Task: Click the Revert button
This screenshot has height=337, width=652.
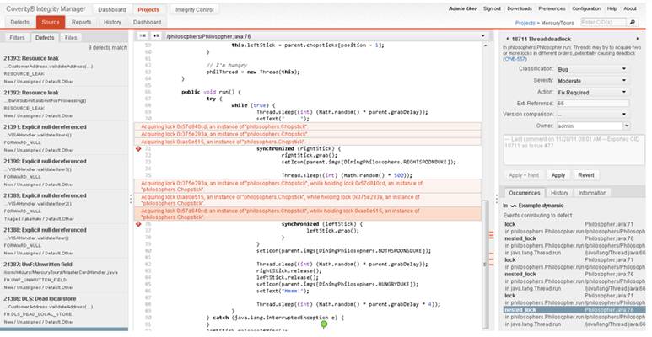Action: [586, 175]
